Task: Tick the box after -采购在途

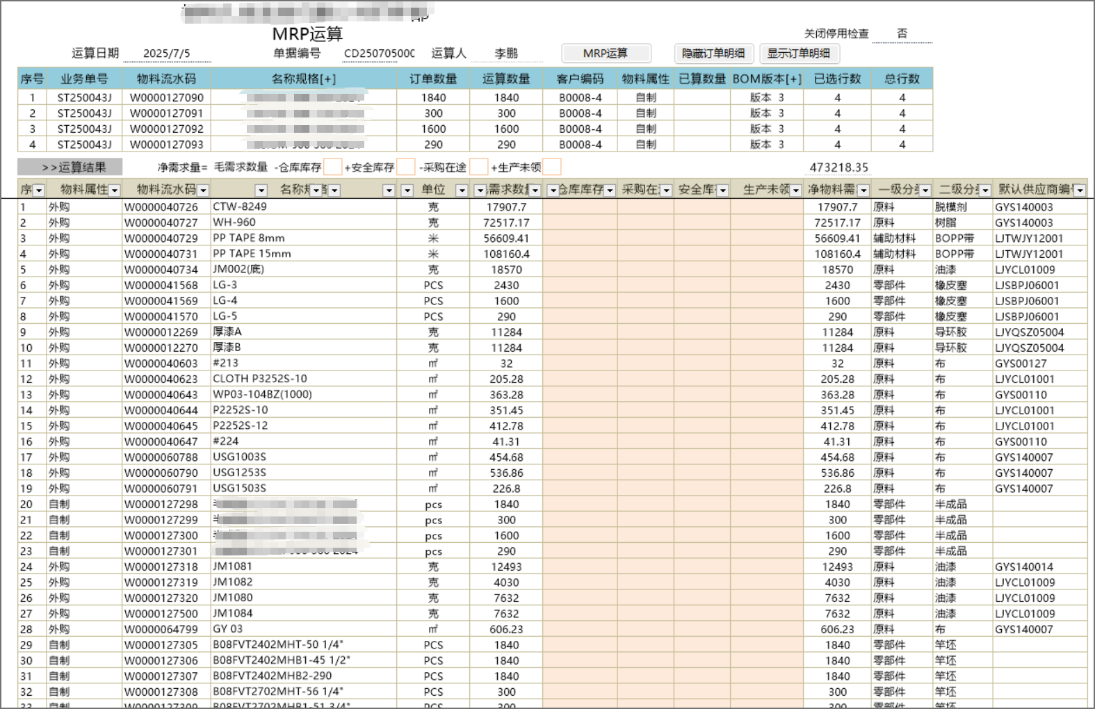Action: [x=478, y=167]
